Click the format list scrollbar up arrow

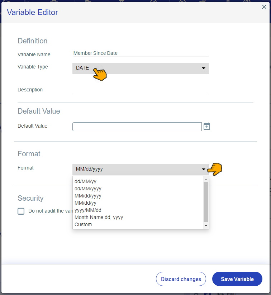[206, 179]
